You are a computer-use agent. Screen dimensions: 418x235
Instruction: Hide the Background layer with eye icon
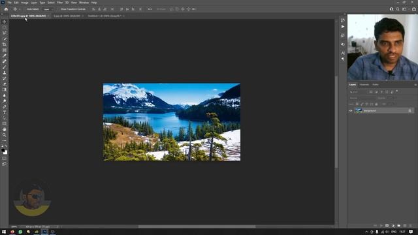click(x=351, y=110)
